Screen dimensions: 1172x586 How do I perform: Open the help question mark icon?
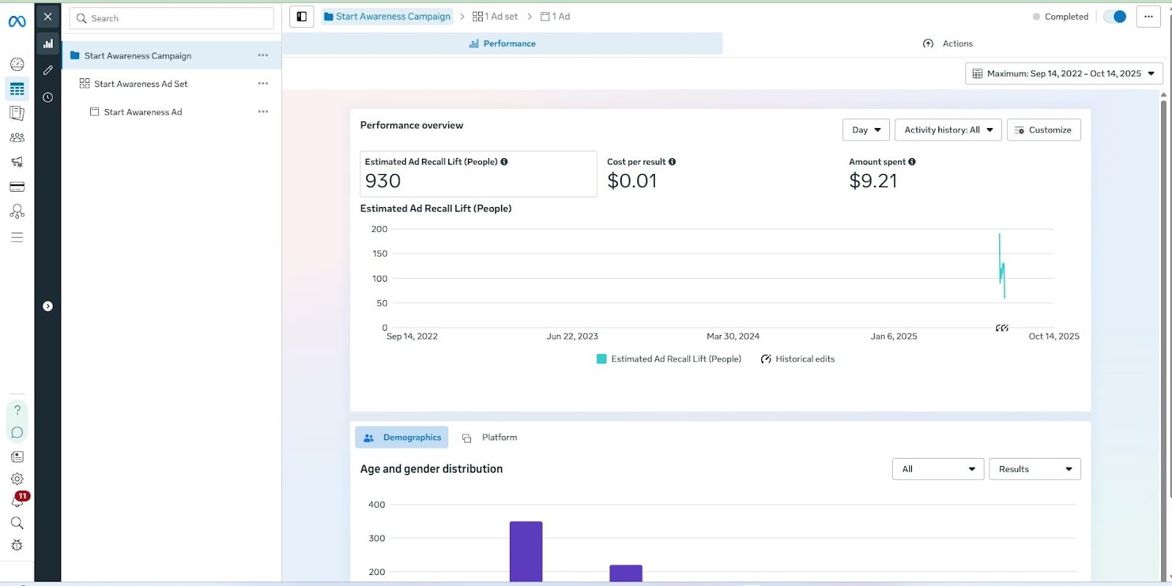[17, 410]
